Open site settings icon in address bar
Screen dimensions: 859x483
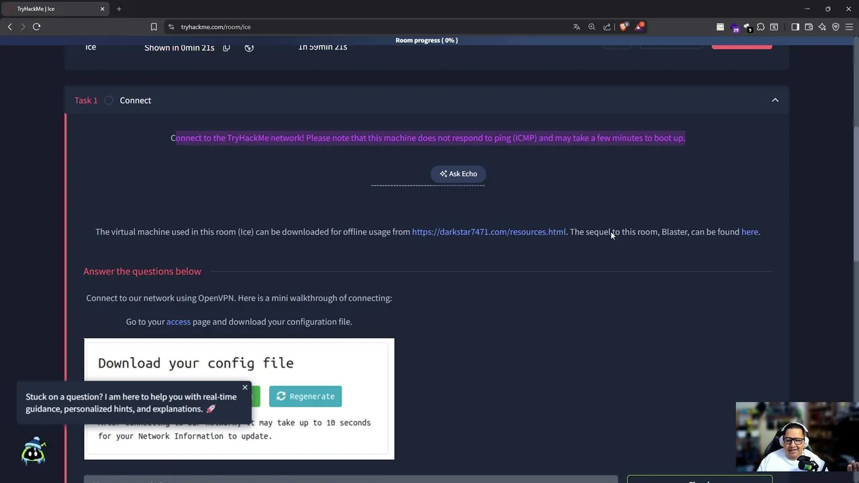171,27
